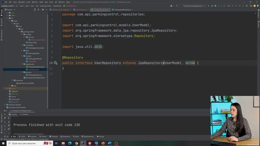
Task: Open application.properties in project tree
Action: (26, 83)
